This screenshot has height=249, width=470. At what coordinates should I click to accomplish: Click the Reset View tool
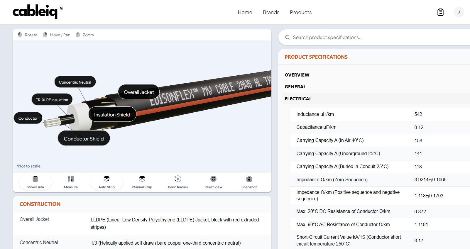click(x=213, y=182)
